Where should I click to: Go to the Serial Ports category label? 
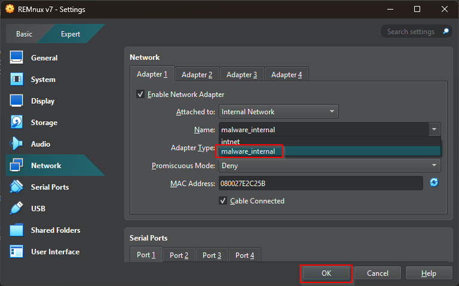(x=50, y=187)
